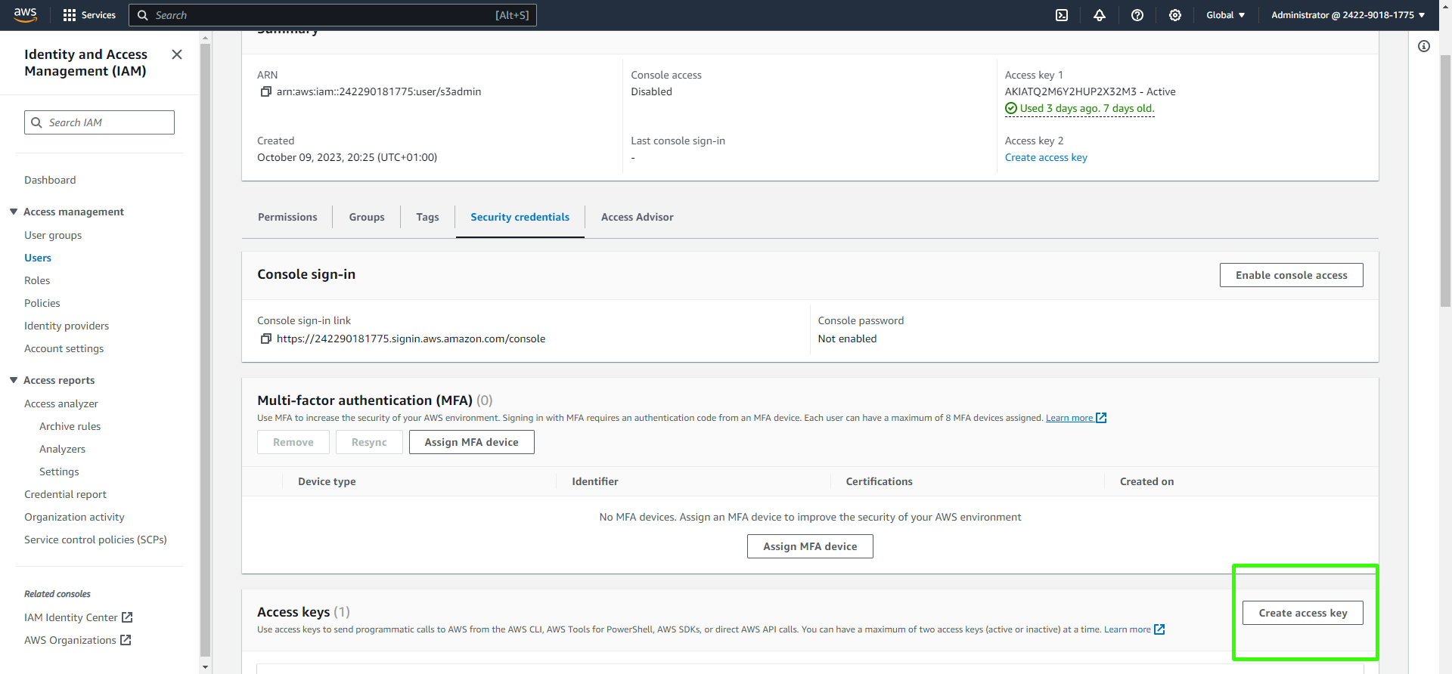Switch to the Permissions tab
This screenshot has width=1452, height=674.
click(x=287, y=217)
